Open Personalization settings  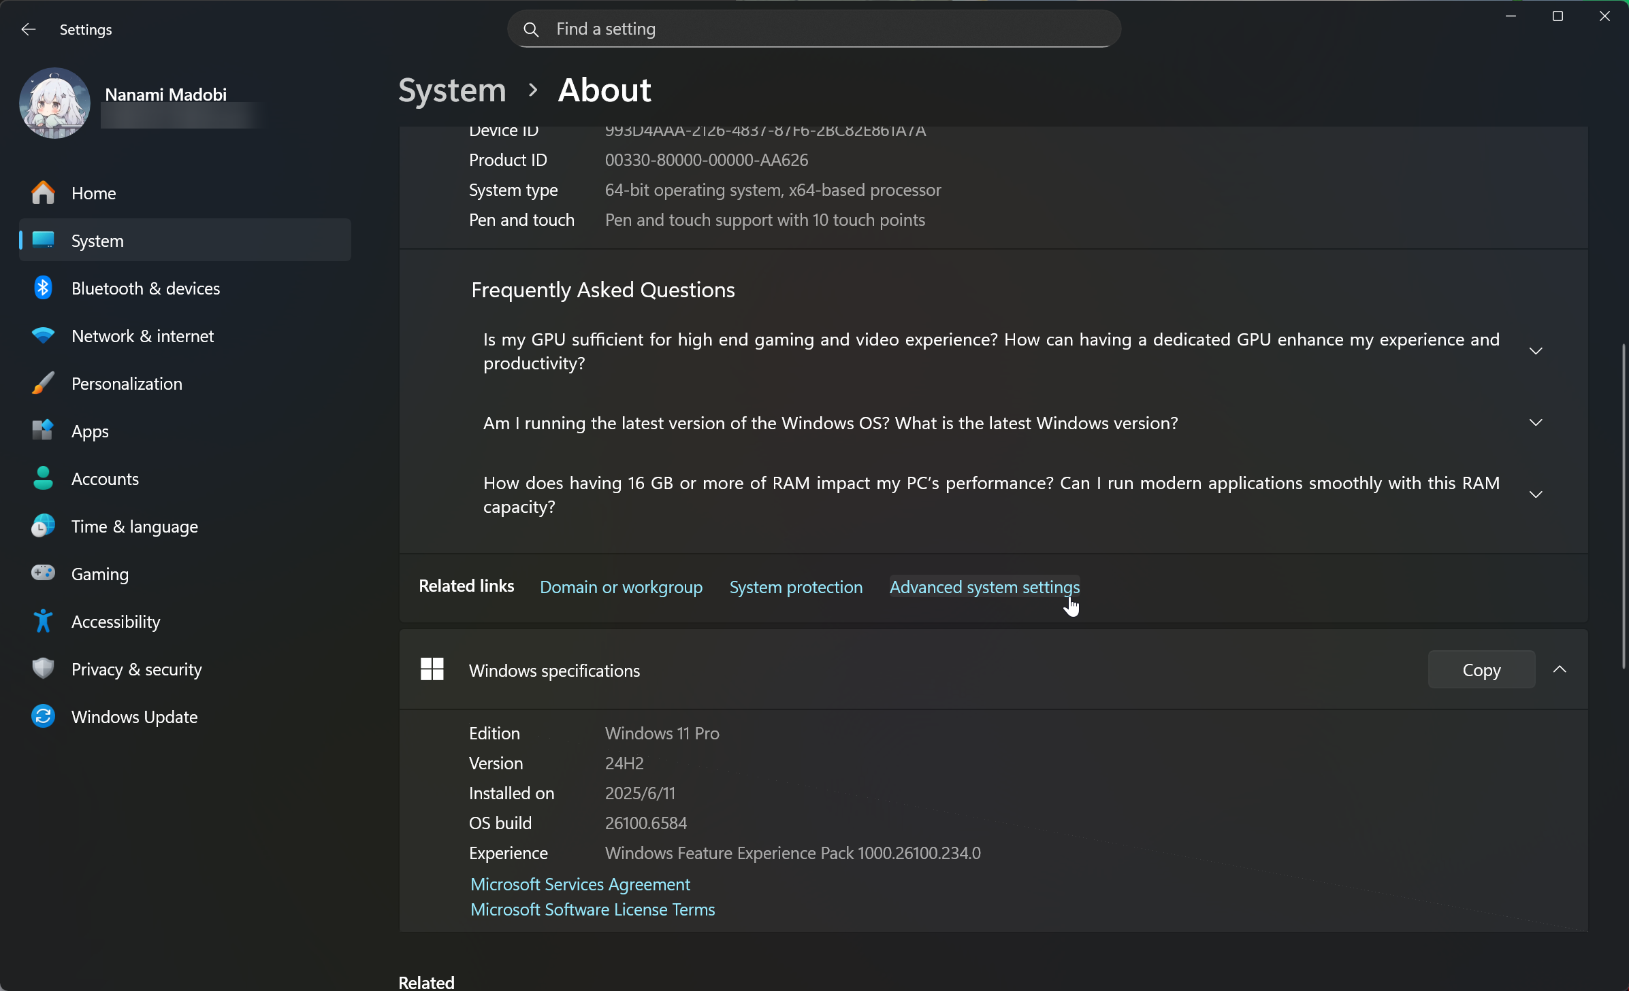coord(185,384)
